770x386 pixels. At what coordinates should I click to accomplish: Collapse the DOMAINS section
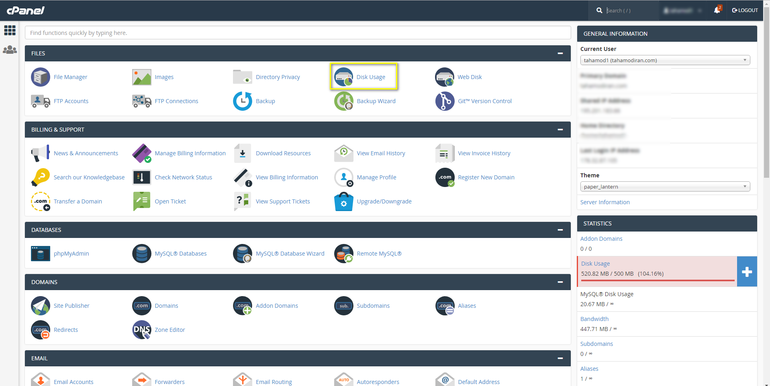tap(560, 282)
